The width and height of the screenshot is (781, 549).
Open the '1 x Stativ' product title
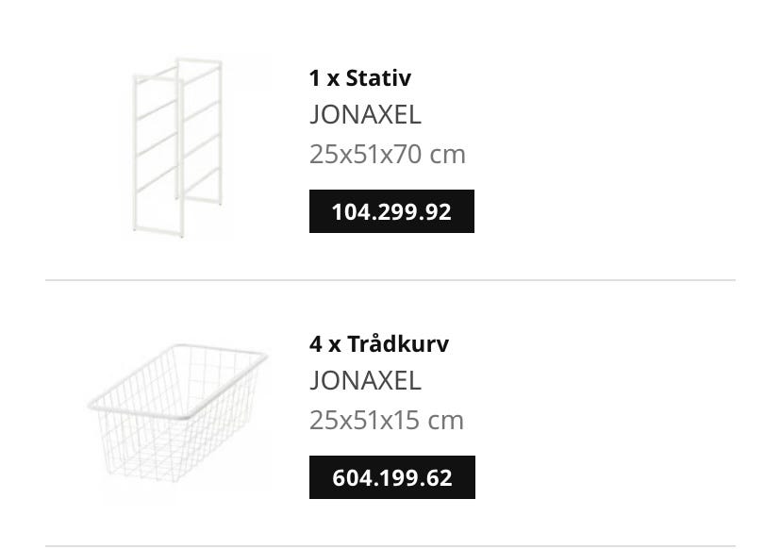(359, 77)
